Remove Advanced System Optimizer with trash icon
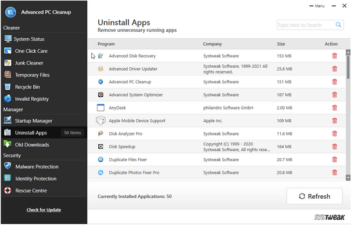This screenshot has width=354, height=226. coord(335,95)
